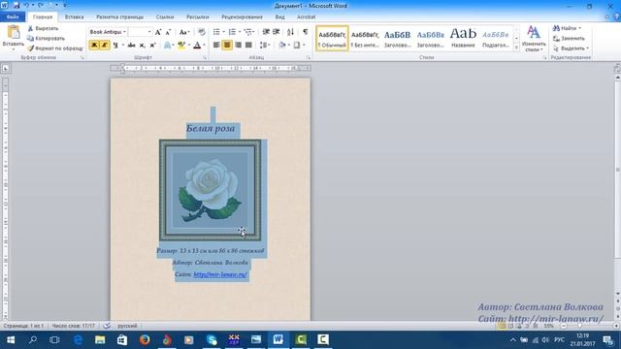
Task: Open Skype from the taskbar
Action: click(x=212, y=339)
